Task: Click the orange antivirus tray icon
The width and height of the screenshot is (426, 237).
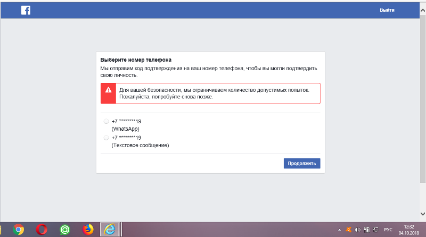Action: coord(348,230)
